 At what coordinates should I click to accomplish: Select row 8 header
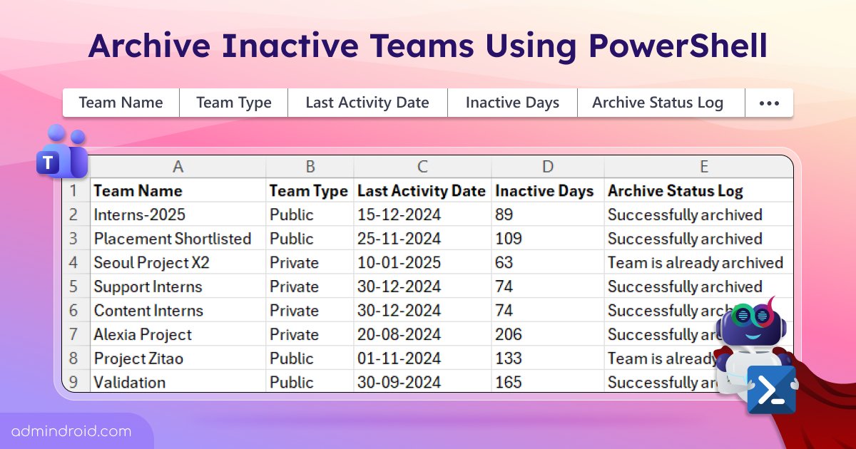[x=73, y=358]
